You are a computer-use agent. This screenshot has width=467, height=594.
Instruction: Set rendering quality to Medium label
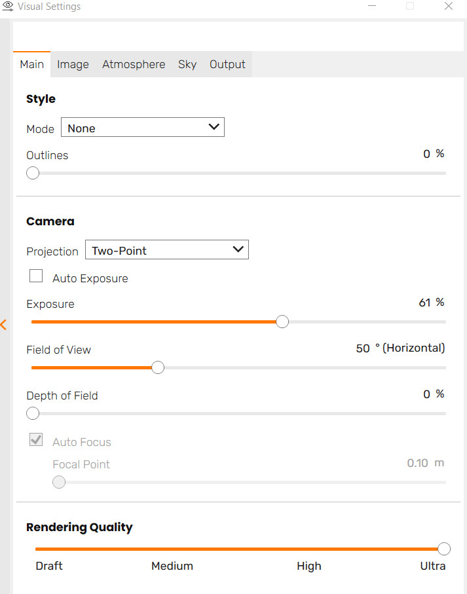pos(172,566)
